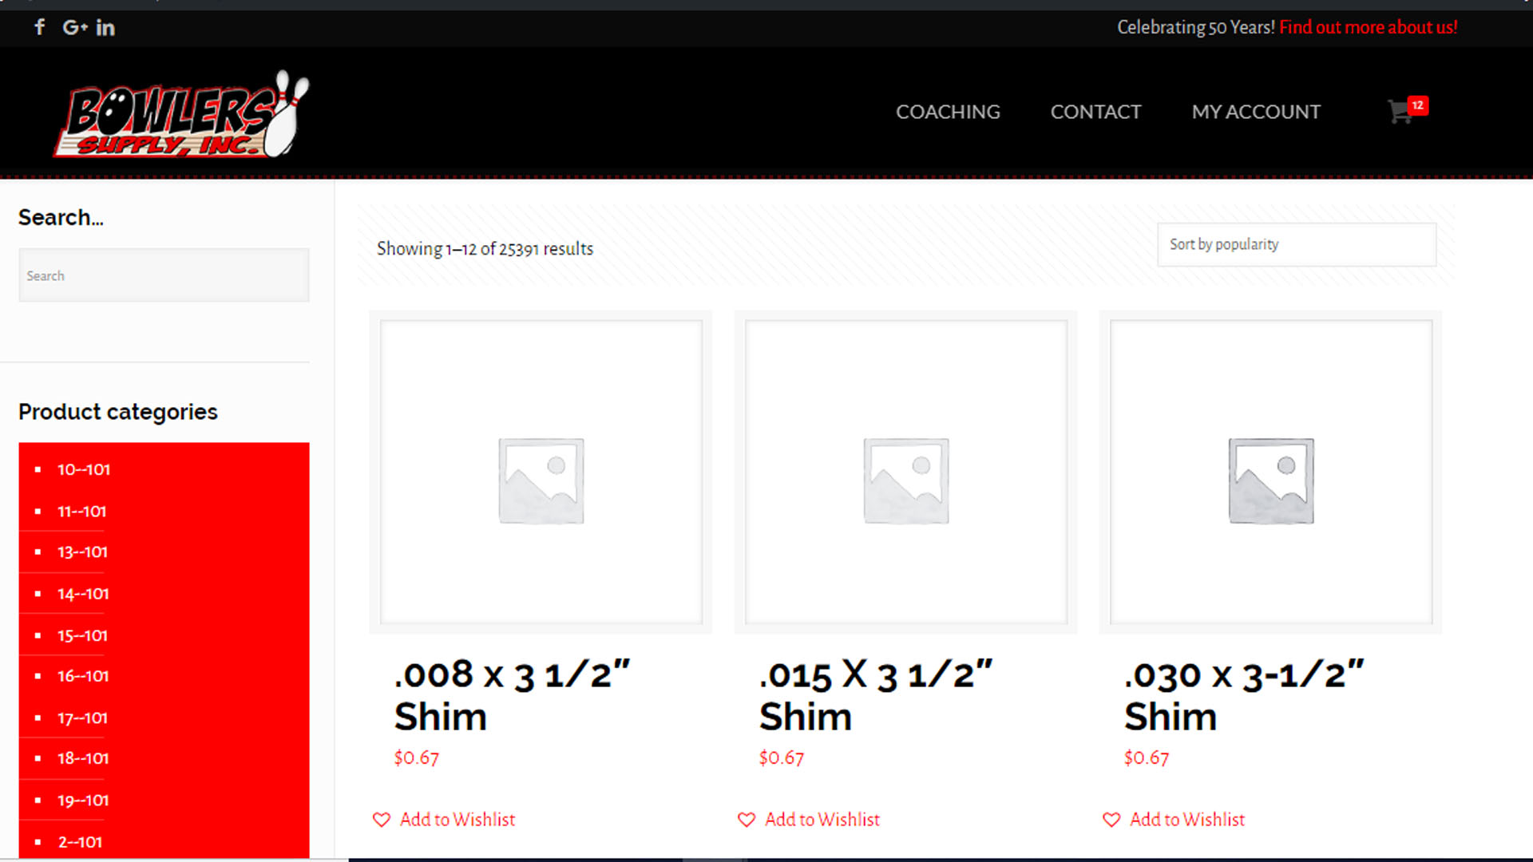The height and width of the screenshot is (862, 1533).
Task: Click heart icon under .030 x 3-1/2" Shim
Action: click(x=1111, y=820)
